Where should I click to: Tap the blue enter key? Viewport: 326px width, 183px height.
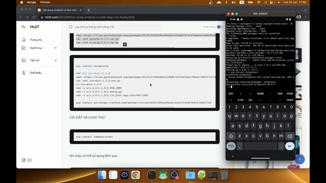click(290, 146)
